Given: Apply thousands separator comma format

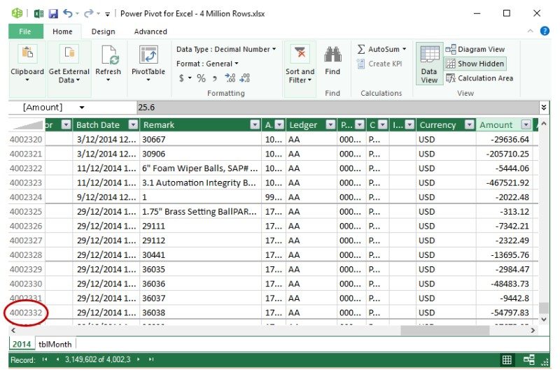Looking at the screenshot, I should 214,78.
